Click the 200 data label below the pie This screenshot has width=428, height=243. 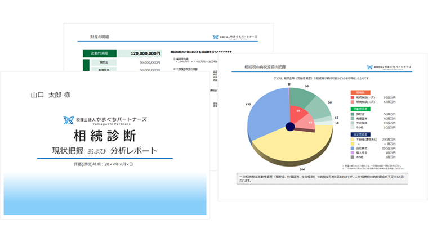coord(302,169)
